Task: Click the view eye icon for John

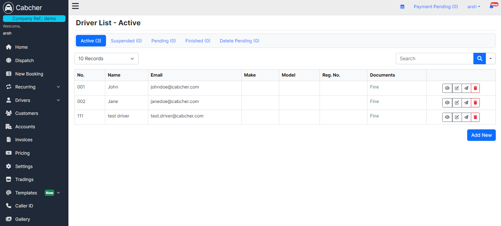Action: [x=447, y=88]
